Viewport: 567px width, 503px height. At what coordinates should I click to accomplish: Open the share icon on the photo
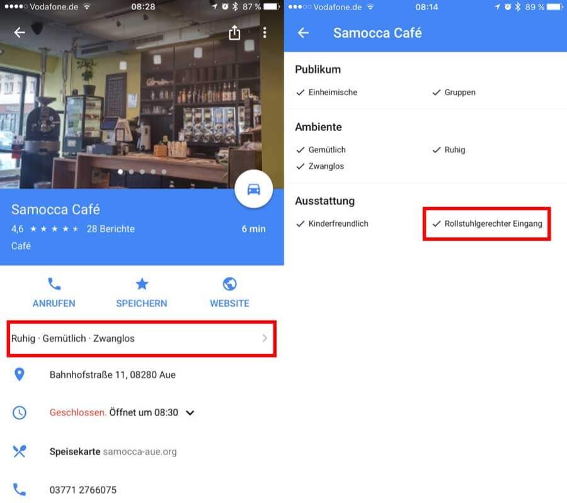234,33
